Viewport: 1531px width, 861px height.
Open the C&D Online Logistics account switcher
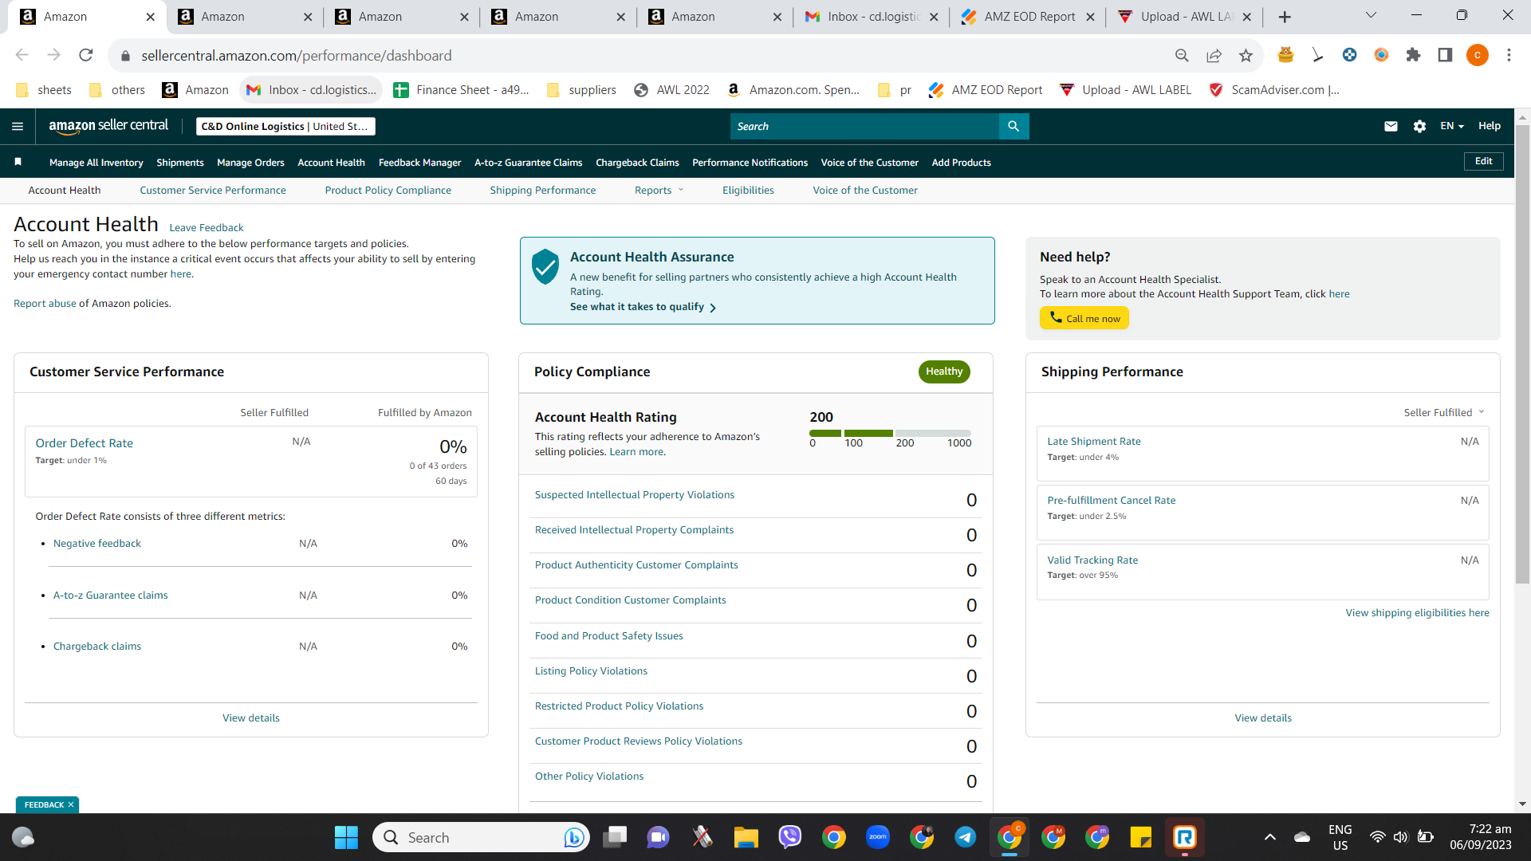pos(285,126)
